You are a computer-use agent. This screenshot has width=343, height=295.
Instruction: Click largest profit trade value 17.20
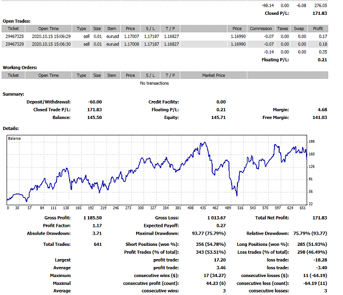coord(220,260)
